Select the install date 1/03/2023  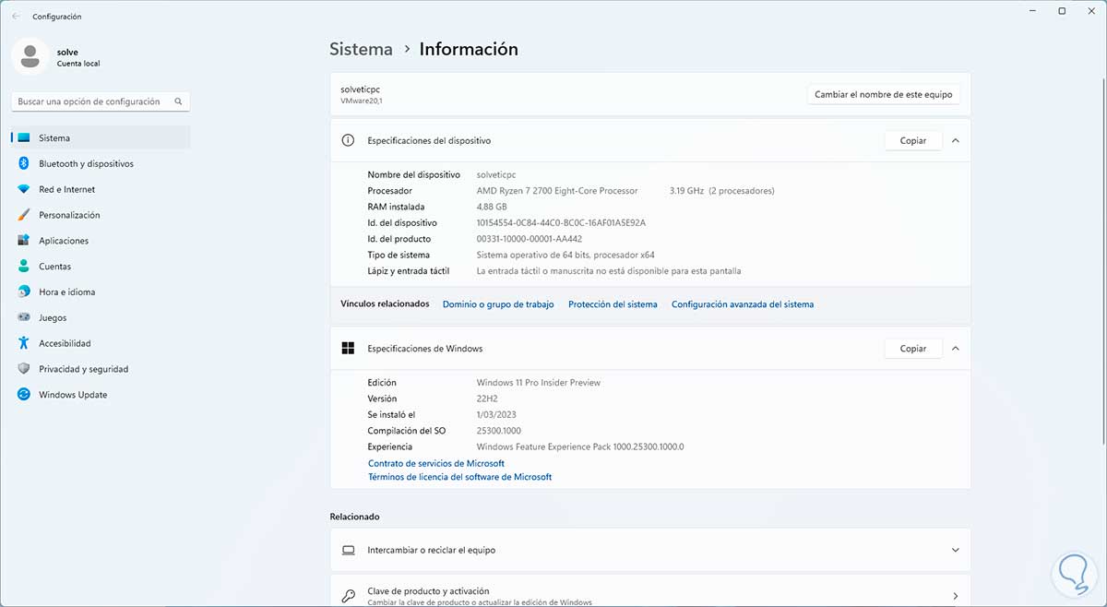click(x=498, y=415)
